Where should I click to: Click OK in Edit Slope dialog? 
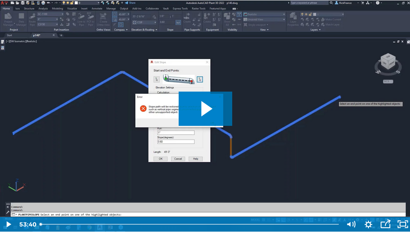click(x=161, y=159)
